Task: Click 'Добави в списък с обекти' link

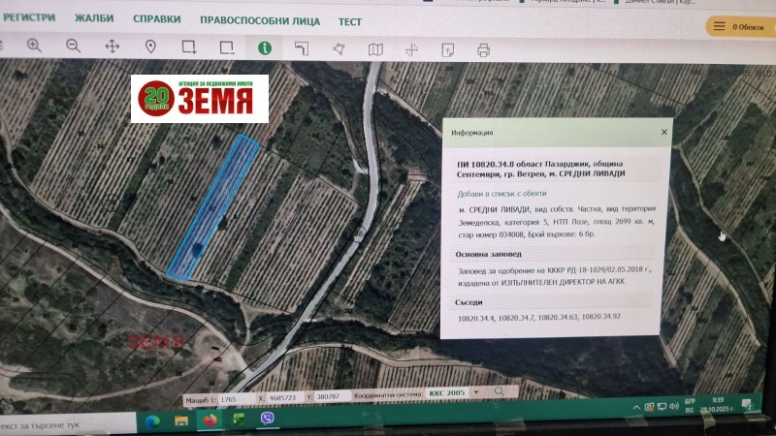Action: tap(501, 193)
